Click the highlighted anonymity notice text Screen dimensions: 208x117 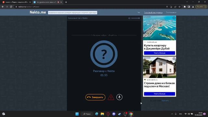(x=72, y=12)
